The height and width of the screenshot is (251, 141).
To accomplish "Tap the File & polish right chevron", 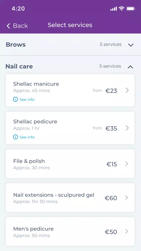I will 127,164.
